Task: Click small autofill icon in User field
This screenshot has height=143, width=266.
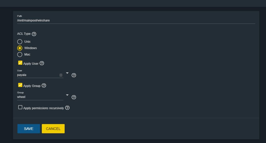Action: click(x=61, y=75)
